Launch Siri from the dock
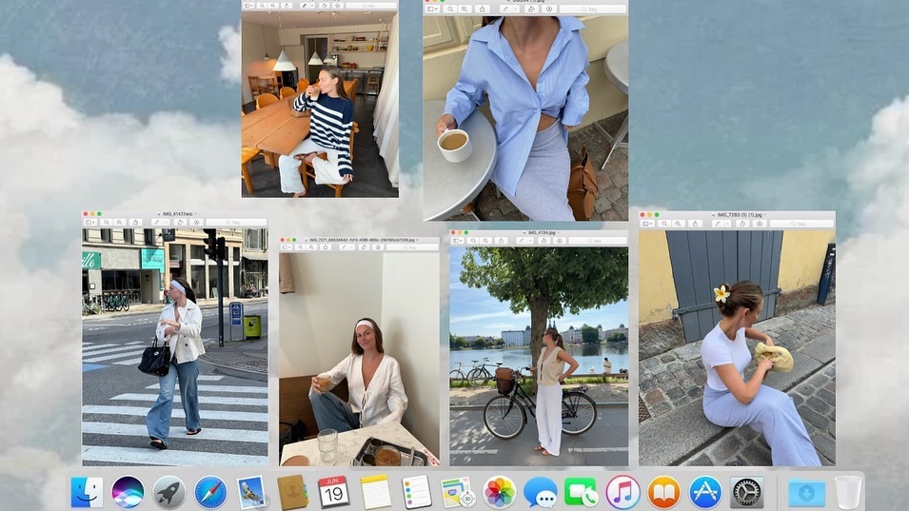Screen dimensions: 909x511 point(128,492)
